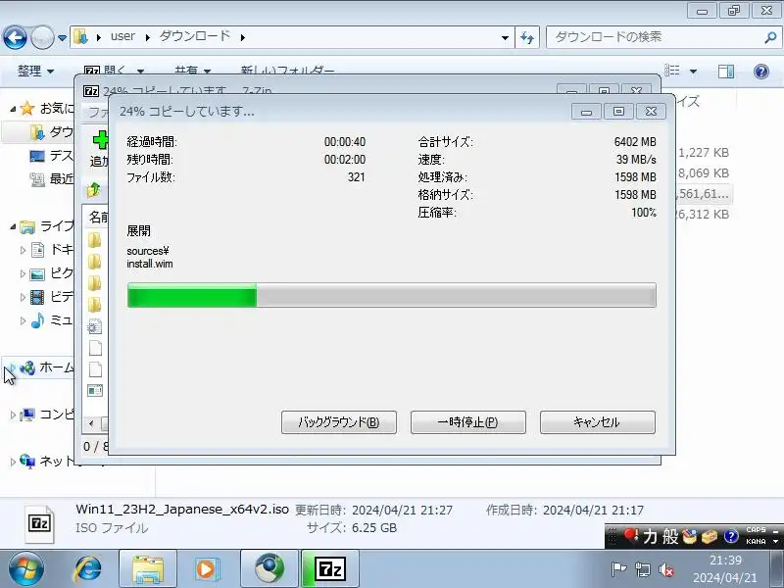This screenshot has width=784, height=588.
Task: Click the Windows Start orb
Action: 26,569
